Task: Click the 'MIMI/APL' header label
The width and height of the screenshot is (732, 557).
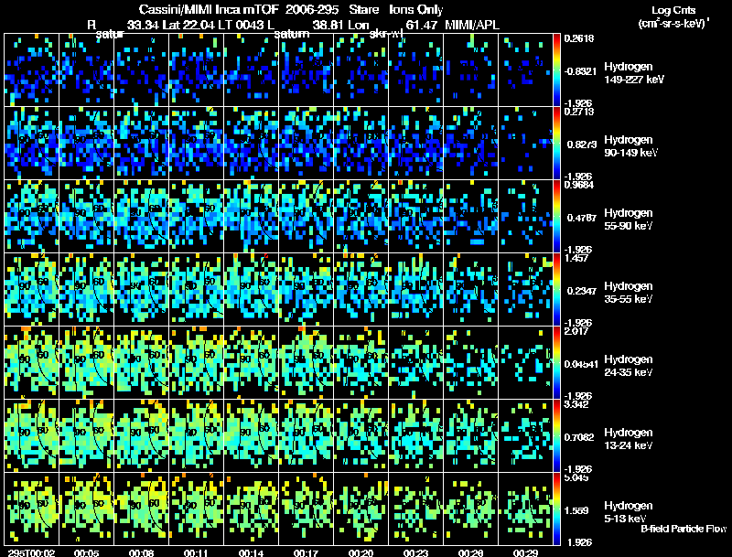Action: coord(472,25)
